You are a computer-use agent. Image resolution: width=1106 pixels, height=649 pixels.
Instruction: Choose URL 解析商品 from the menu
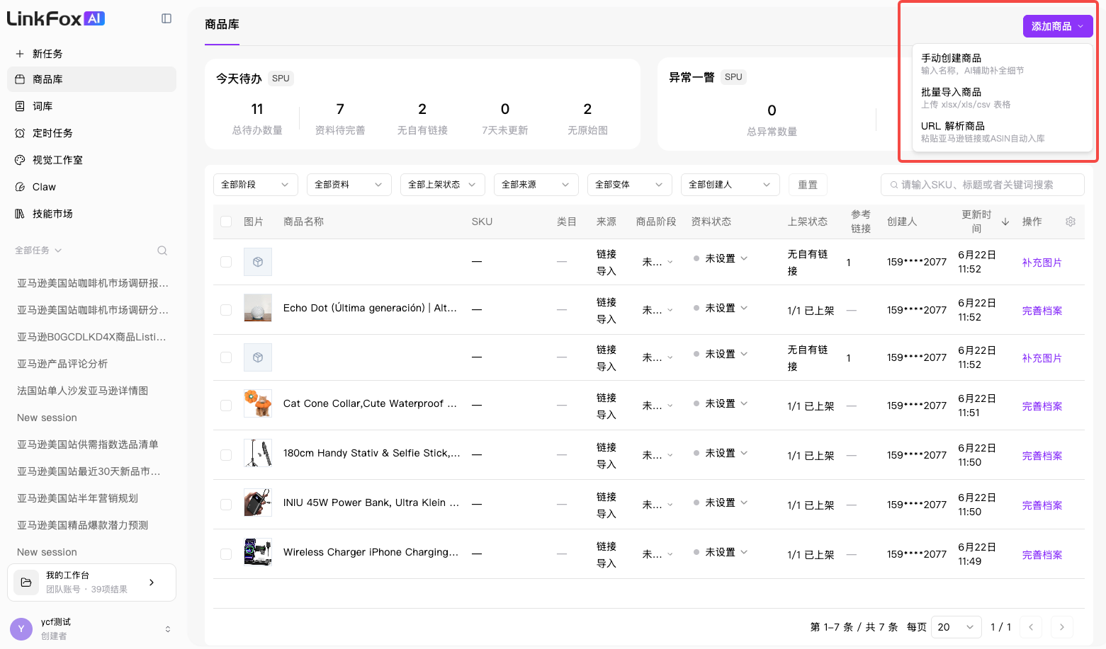1003,132
